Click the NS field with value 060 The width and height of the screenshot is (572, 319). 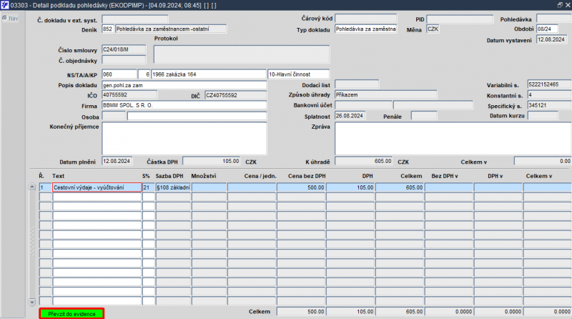coord(119,74)
